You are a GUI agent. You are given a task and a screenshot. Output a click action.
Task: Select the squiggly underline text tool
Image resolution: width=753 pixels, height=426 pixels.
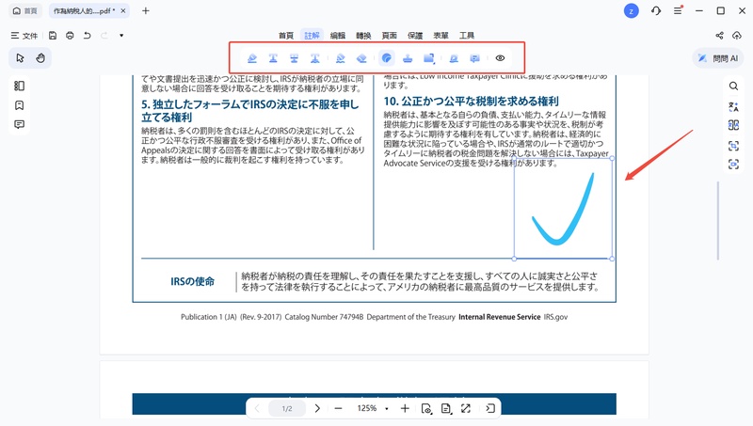click(x=315, y=58)
